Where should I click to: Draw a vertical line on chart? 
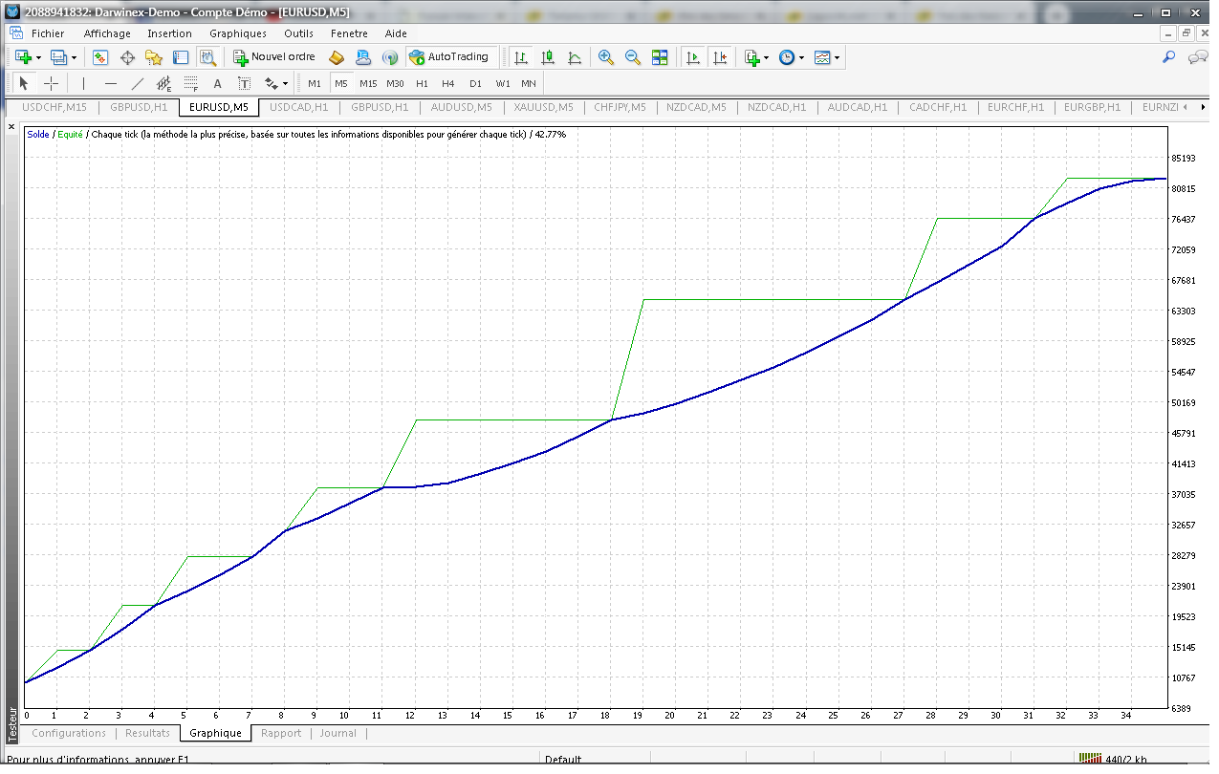click(x=84, y=83)
